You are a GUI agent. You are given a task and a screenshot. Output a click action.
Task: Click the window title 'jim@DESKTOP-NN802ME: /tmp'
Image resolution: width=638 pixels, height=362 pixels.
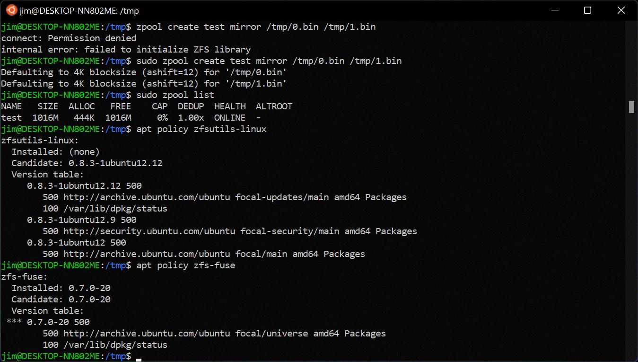tap(79, 10)
